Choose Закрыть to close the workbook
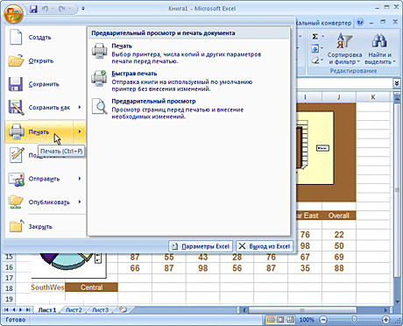 coord(46,226)
